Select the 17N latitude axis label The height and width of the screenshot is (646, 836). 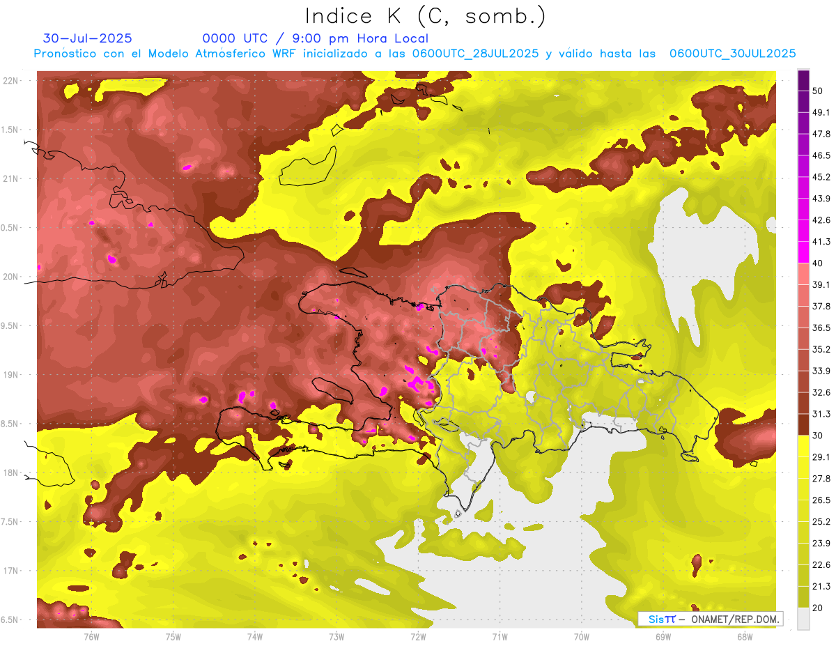pos(11,571)
